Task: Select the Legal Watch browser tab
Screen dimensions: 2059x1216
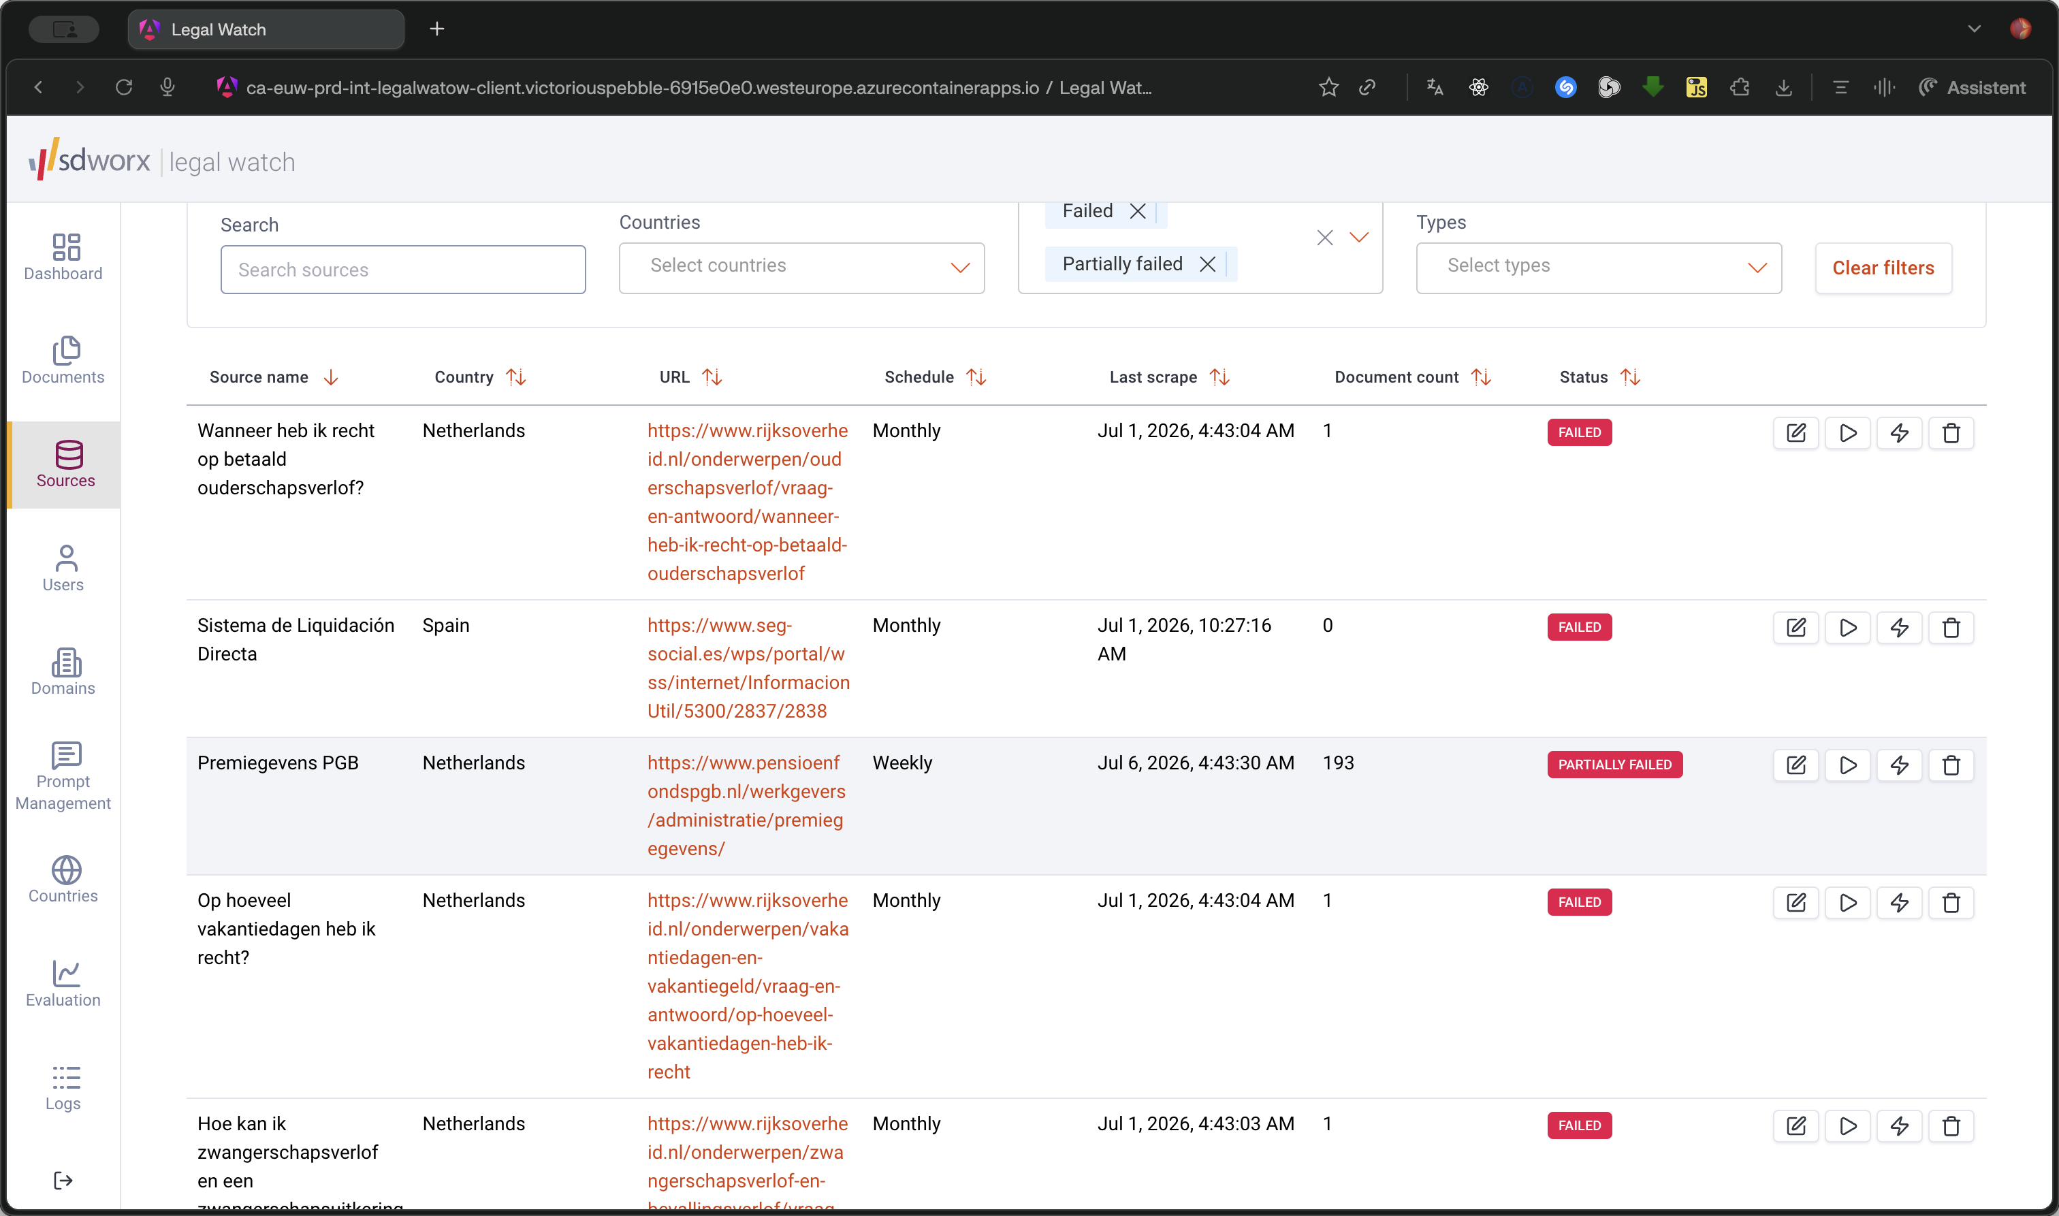Action: tap(266, 29)
